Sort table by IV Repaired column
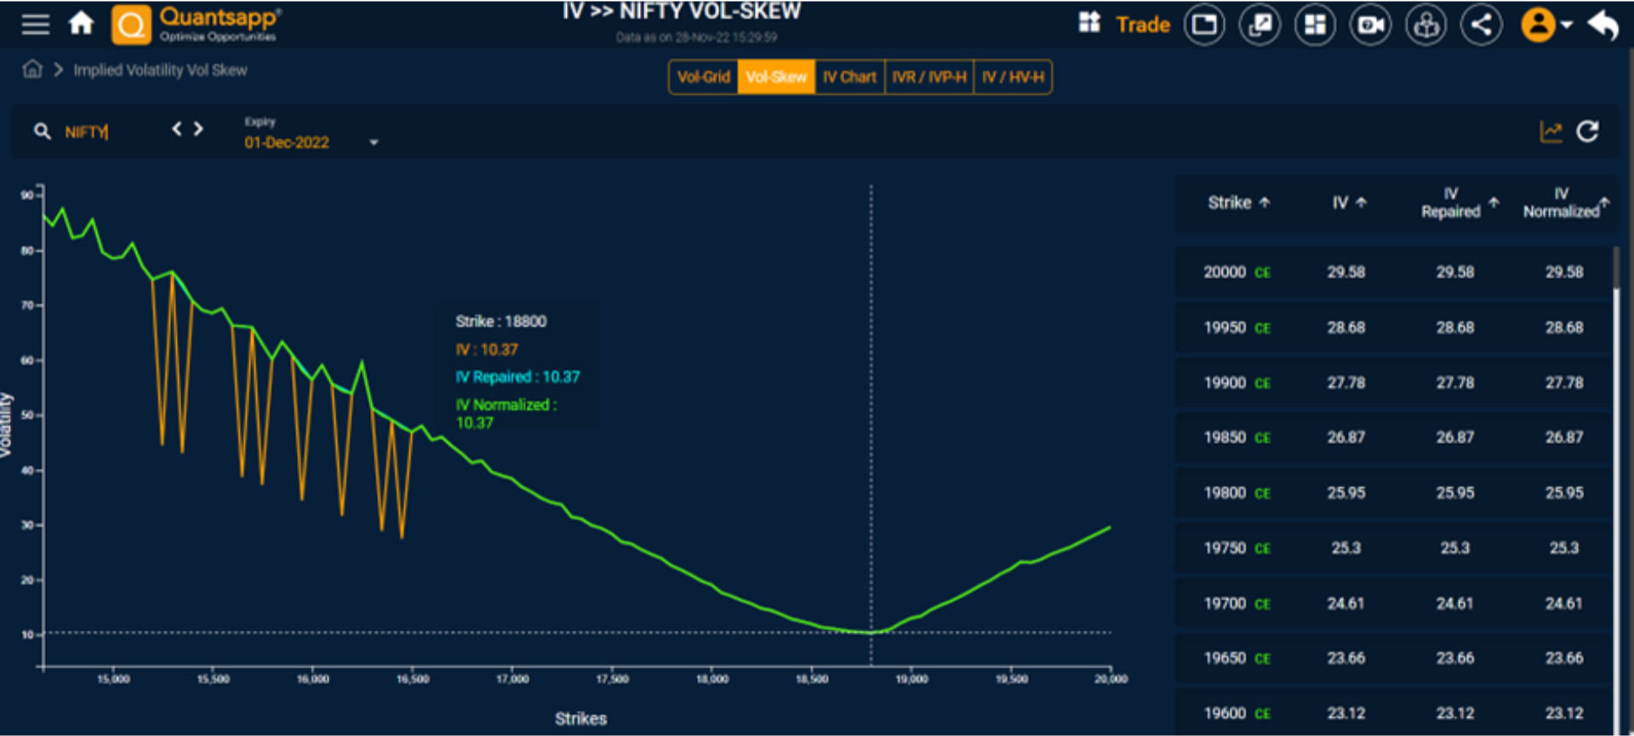The width and height of the screenshot is (1634, 736). (x=1459, y=203)
